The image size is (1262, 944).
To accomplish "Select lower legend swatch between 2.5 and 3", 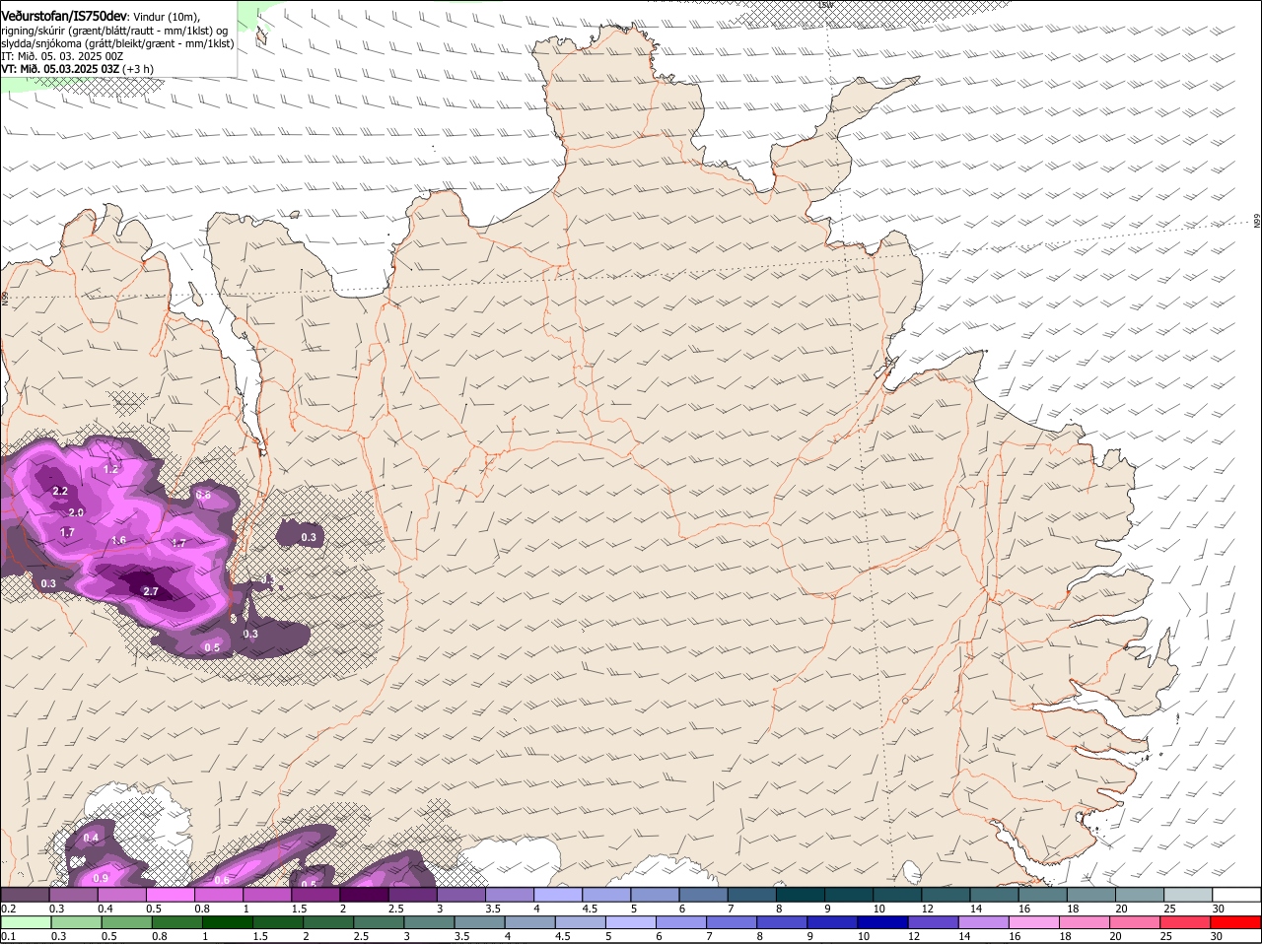I will tap(379, 922).
